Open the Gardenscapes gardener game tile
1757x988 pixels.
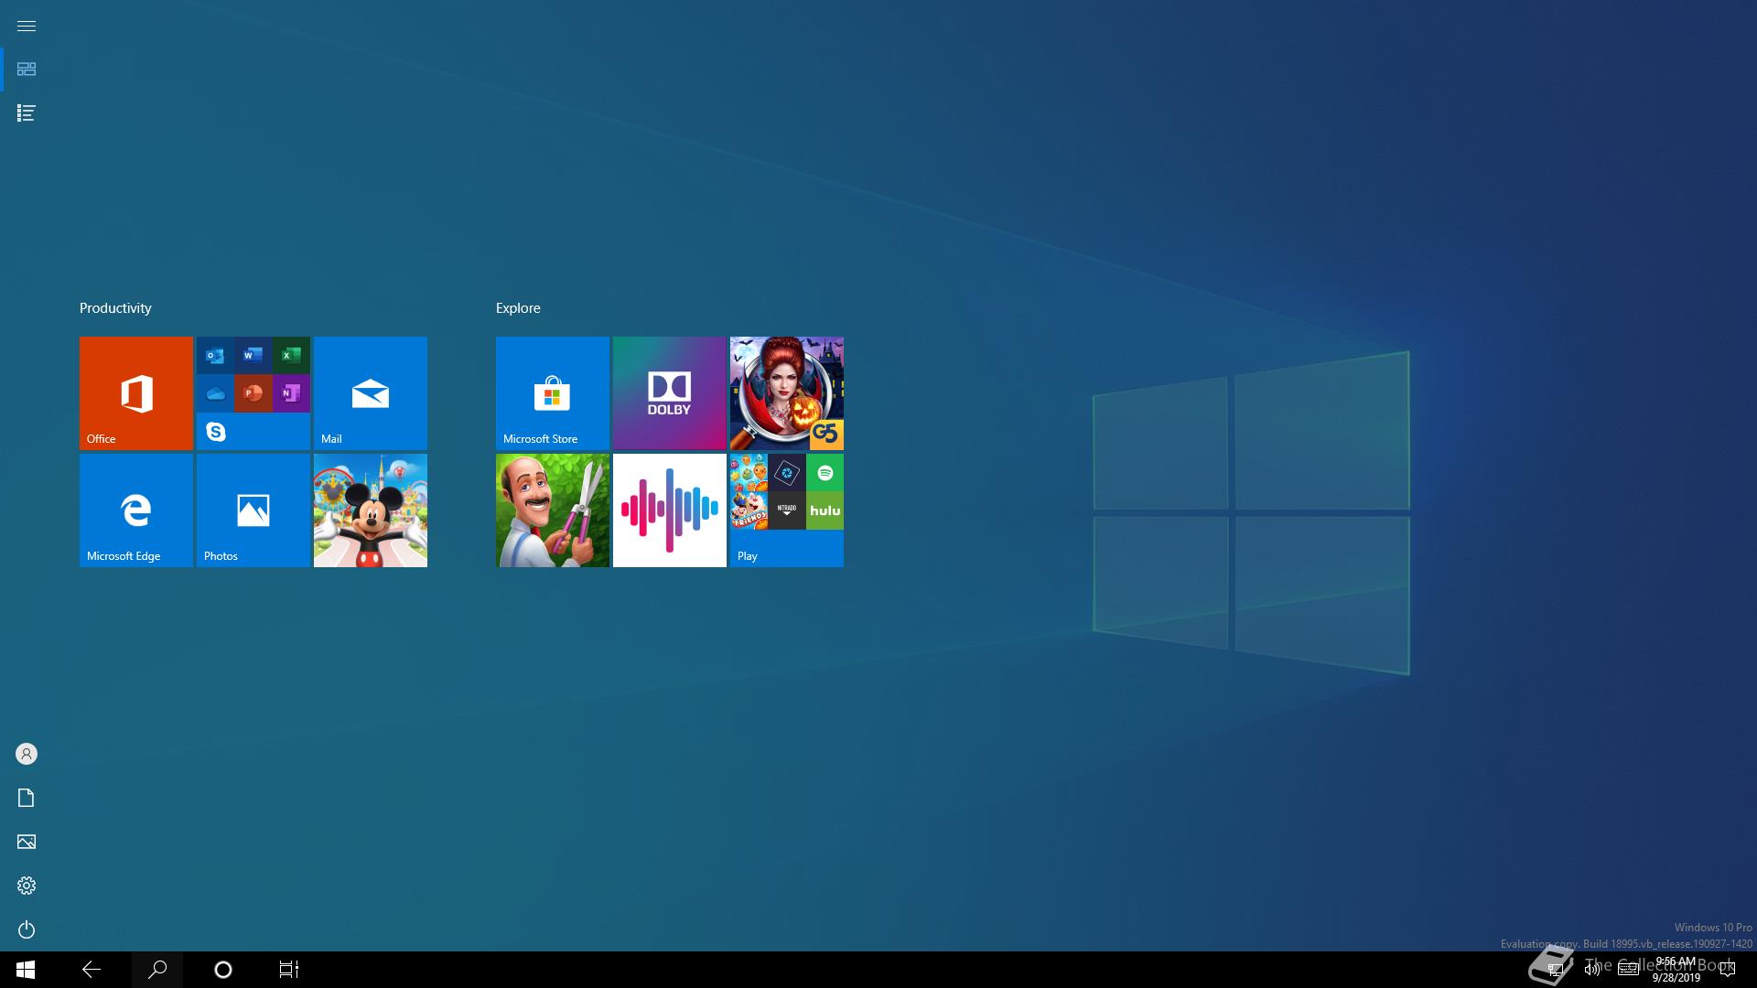tap(553, 510)
